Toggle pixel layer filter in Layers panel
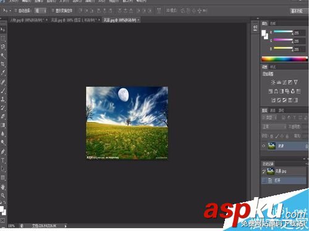Viewport: 309px width, 231px height. pyautogui.click(x=284, y=118)
